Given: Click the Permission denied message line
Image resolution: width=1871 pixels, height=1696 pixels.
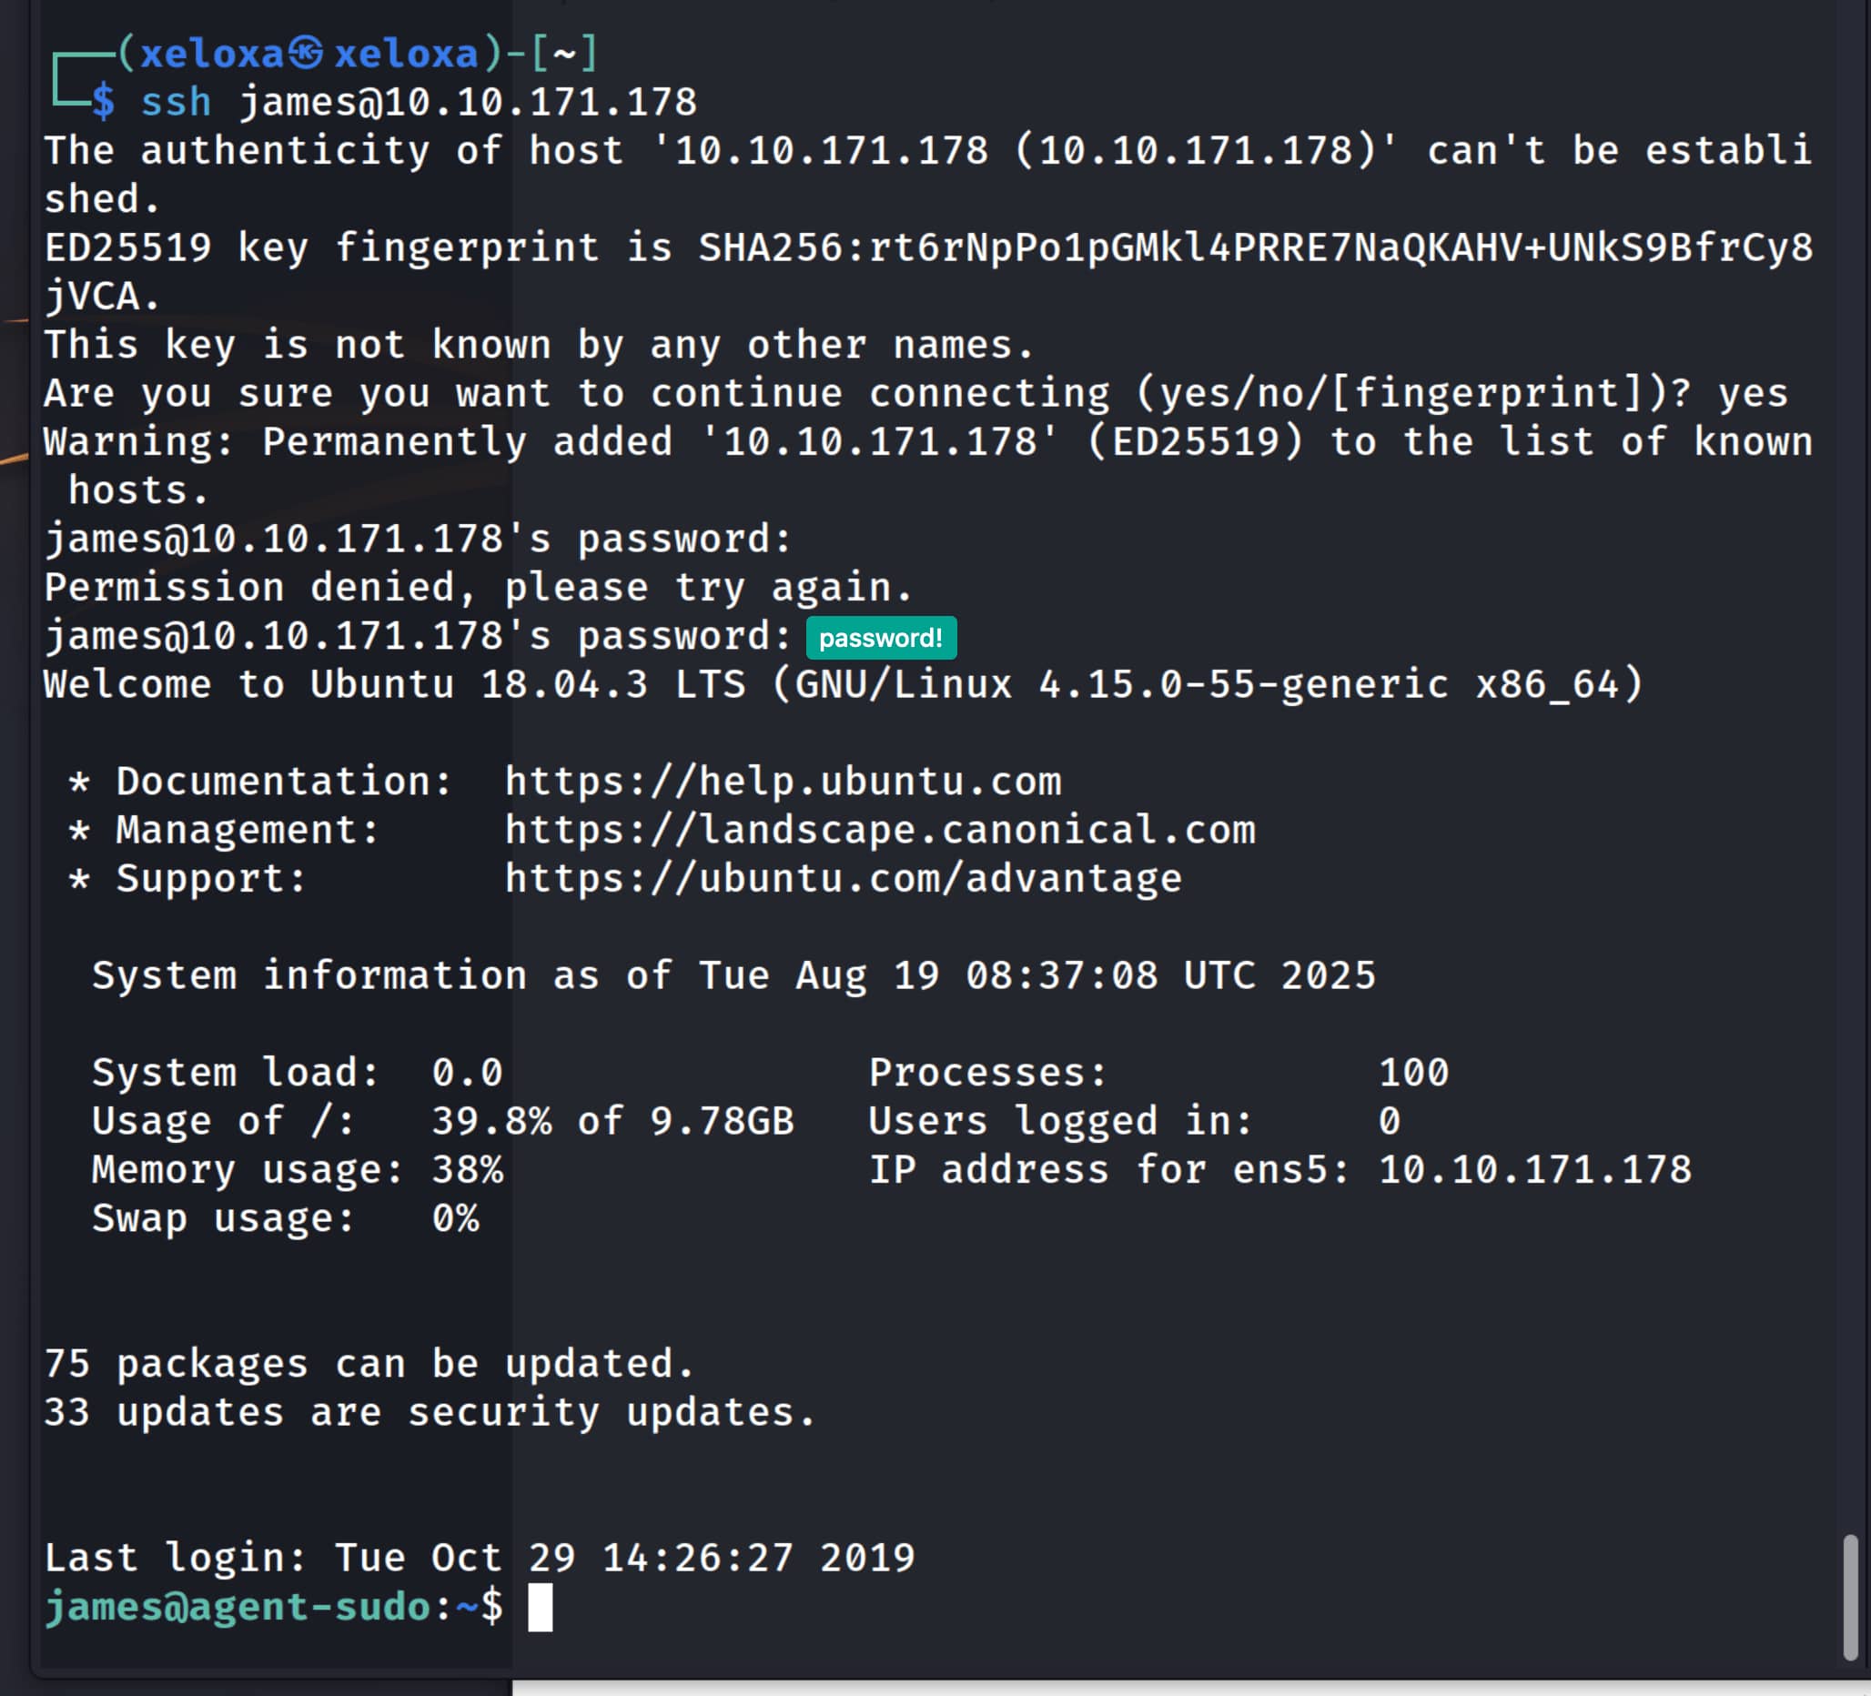Looking at the screenshot, I should pyautogui.click(x=478, y=587).
